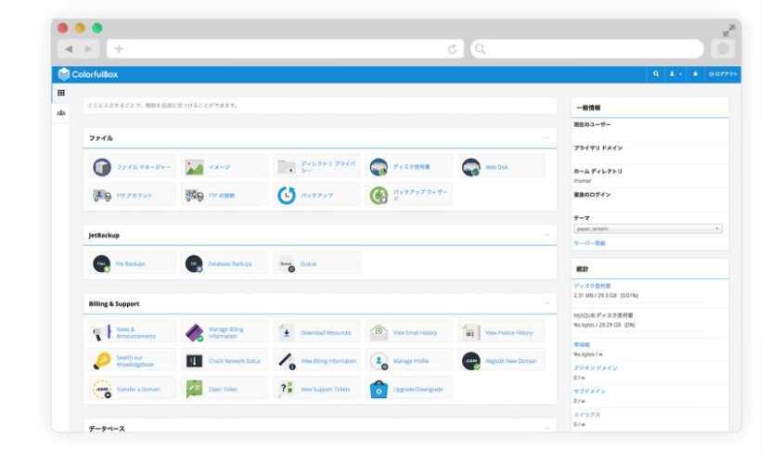The width and height of the screenshot is (783, 464).
Task: Collapse the データベース section
Action: click(546, 428)
